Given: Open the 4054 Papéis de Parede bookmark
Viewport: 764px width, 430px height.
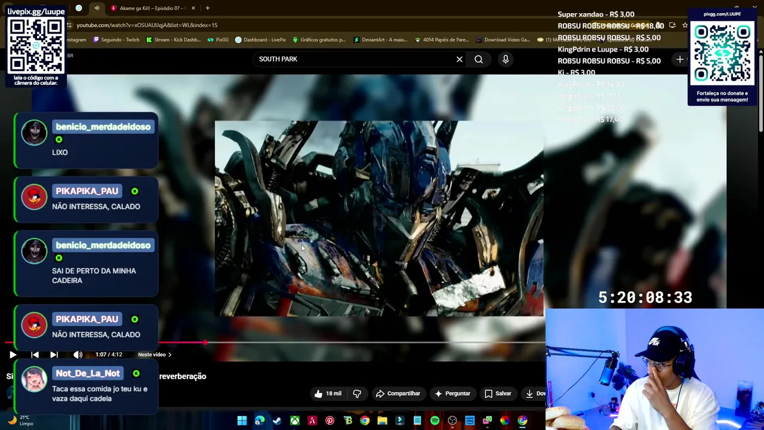Looking at the screenshot, I should click(441, 40).
